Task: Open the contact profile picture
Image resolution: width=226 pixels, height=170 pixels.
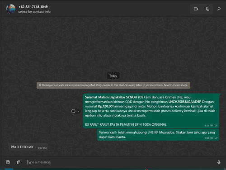Action: [x=11, y=9]
